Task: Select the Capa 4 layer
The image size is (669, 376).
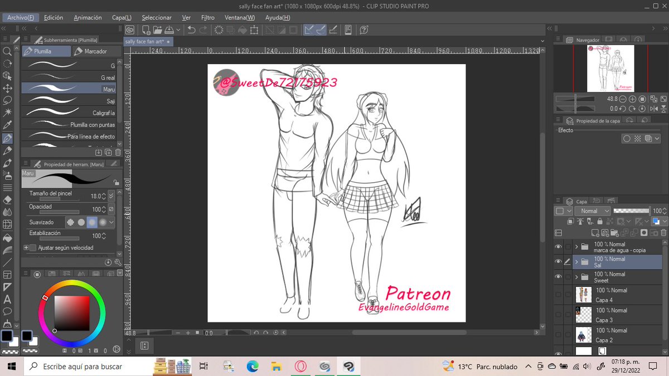Action: click(619, 295)
